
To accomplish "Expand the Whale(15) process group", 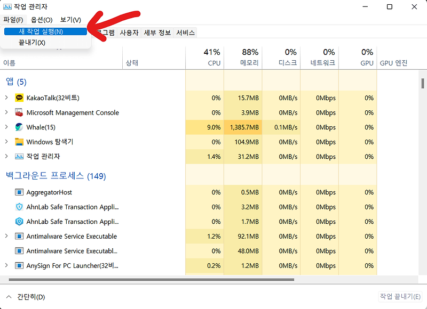I will click(6, 127).
